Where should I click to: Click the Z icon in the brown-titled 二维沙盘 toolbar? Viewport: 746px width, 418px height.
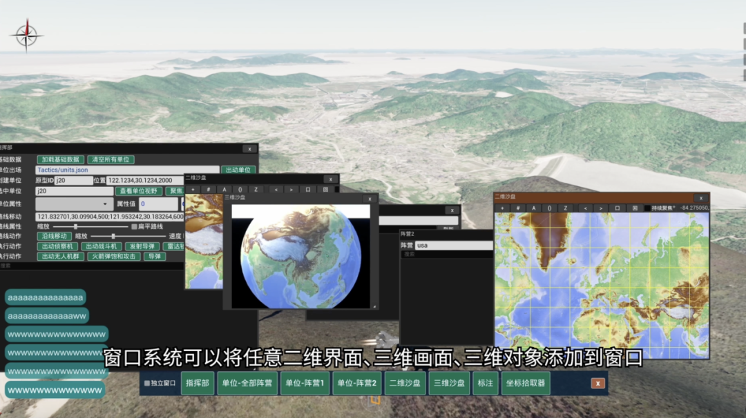565,208
